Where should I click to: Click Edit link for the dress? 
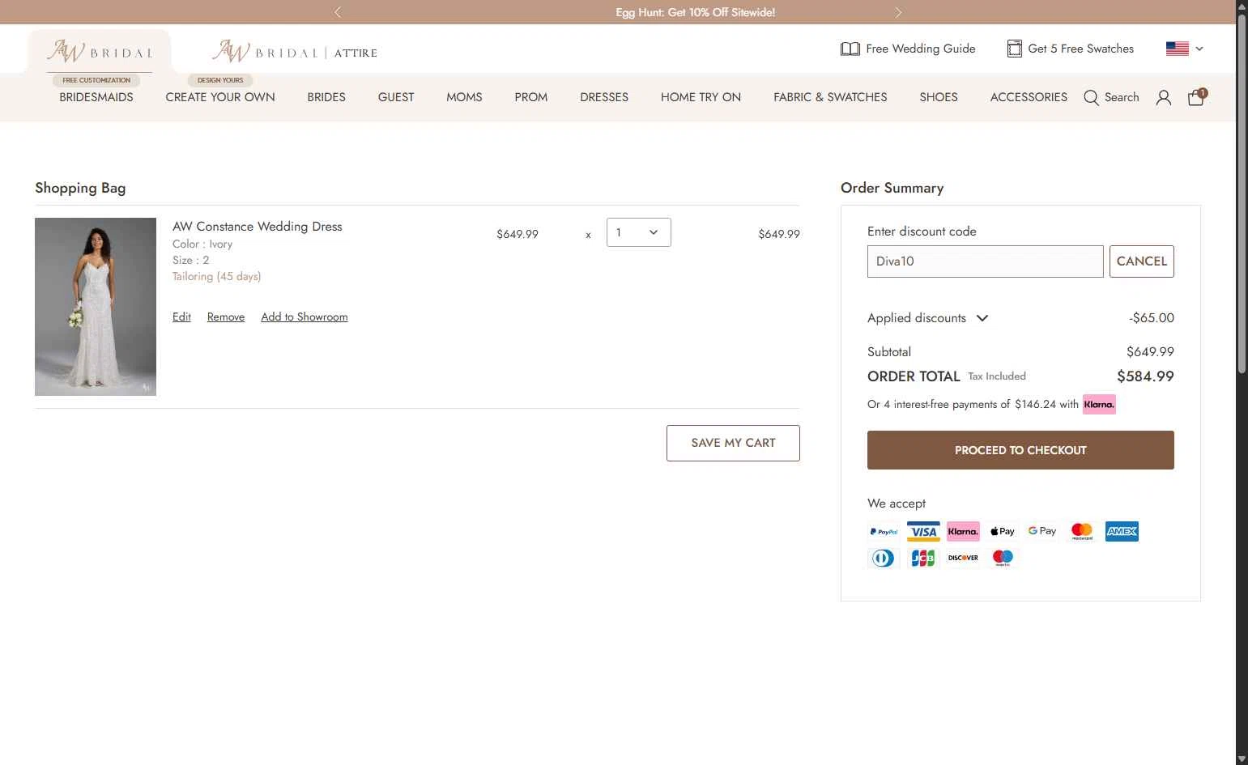point(181,317)
